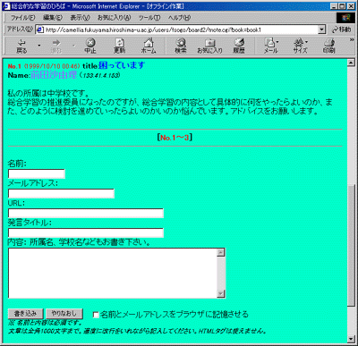Click the Print (印刷) toolbar icon

[x=328, y=46]
